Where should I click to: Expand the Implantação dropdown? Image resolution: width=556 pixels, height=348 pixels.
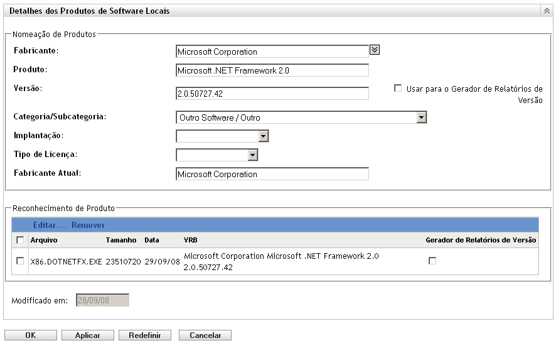[222, 136]
